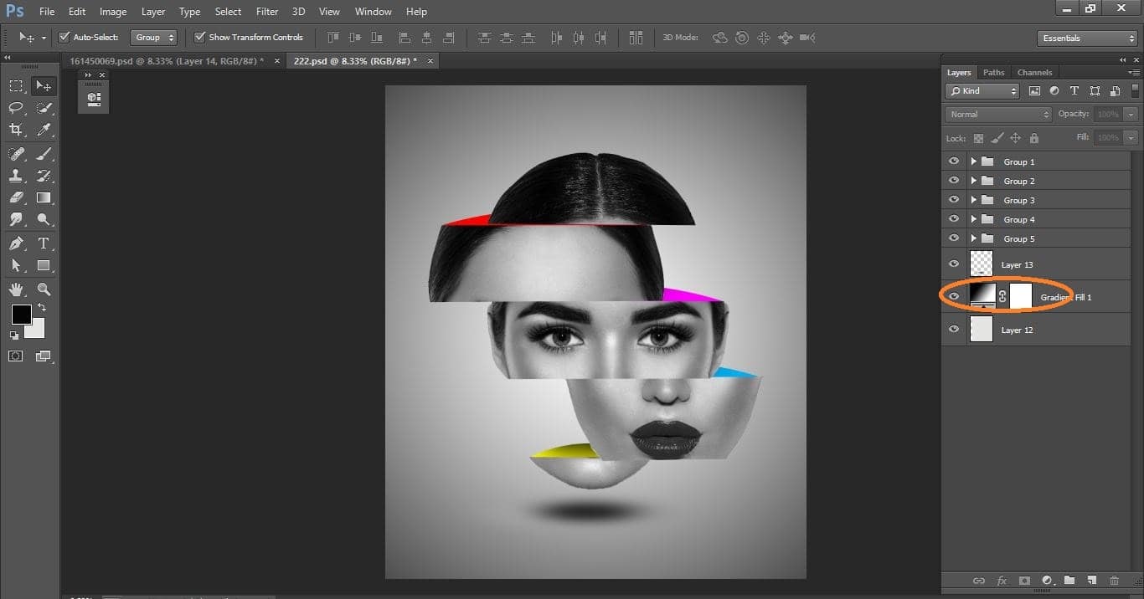This screenshot has width=1144, height=599.
Task: Disable Show Transform Controls
Action: [x=199, y=37]
